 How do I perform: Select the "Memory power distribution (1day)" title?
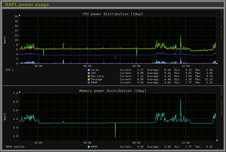point(113,91)
